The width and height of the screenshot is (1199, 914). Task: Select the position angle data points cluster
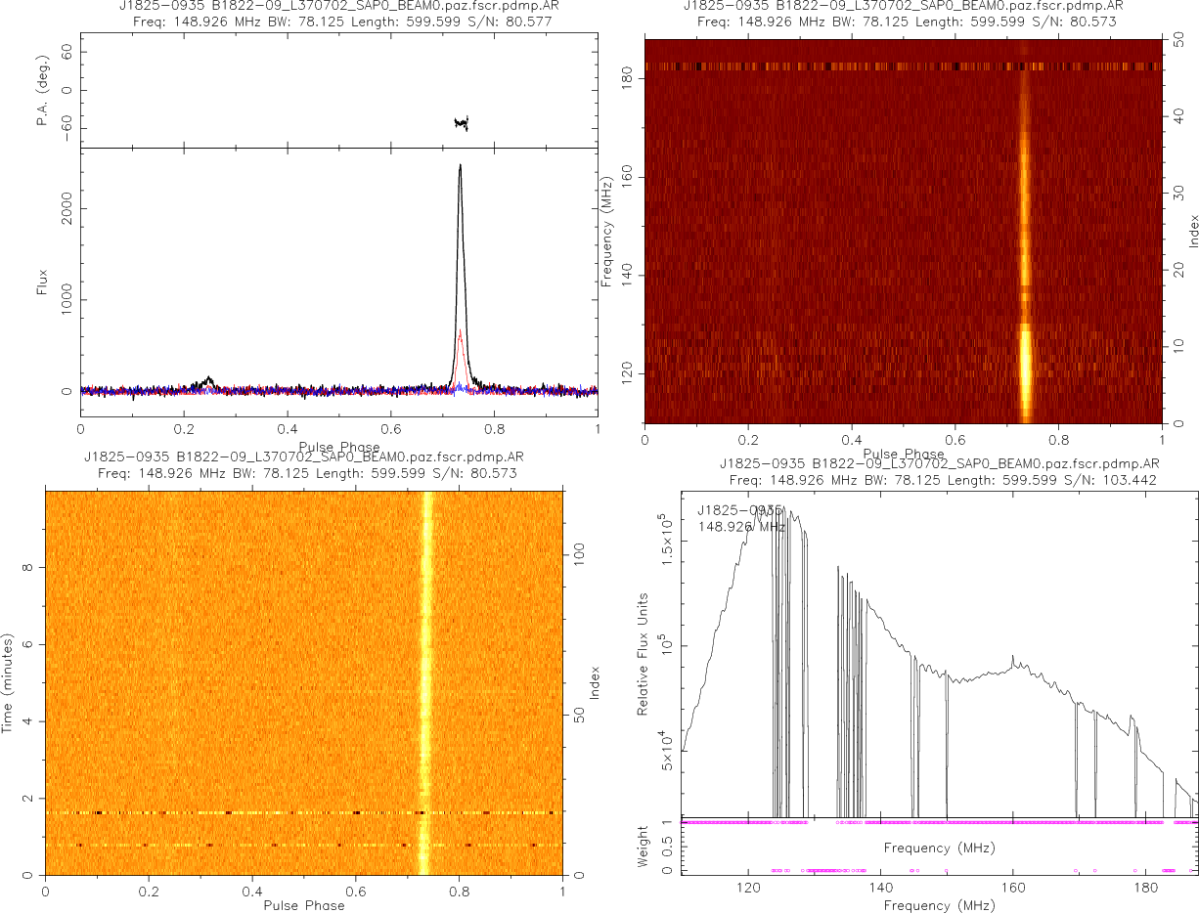point(462,122)
